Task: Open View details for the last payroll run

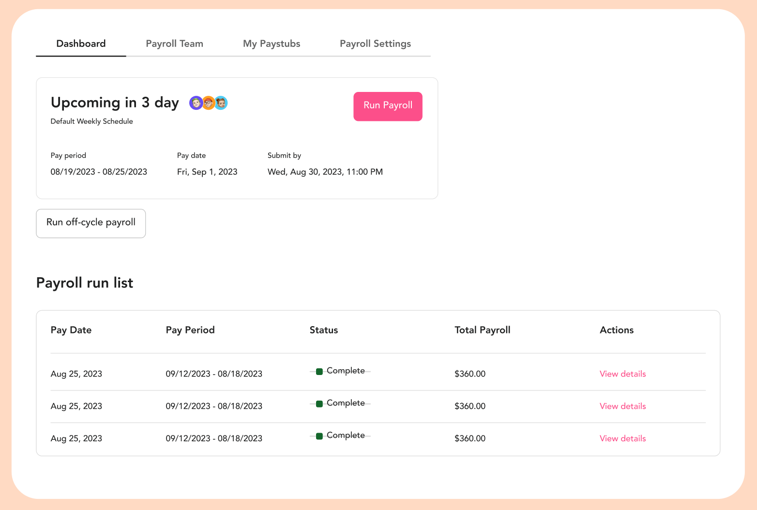Action: [622, 438]
